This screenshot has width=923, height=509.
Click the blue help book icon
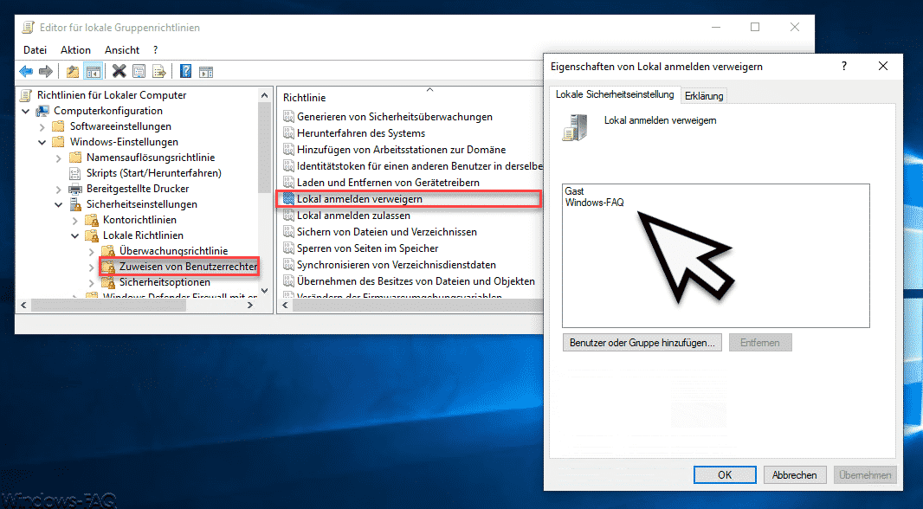click(x=186, y=72)
